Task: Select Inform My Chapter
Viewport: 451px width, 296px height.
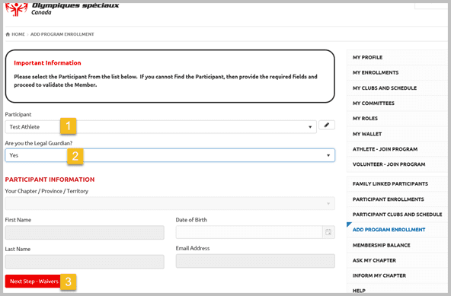Action: [397, 276]
